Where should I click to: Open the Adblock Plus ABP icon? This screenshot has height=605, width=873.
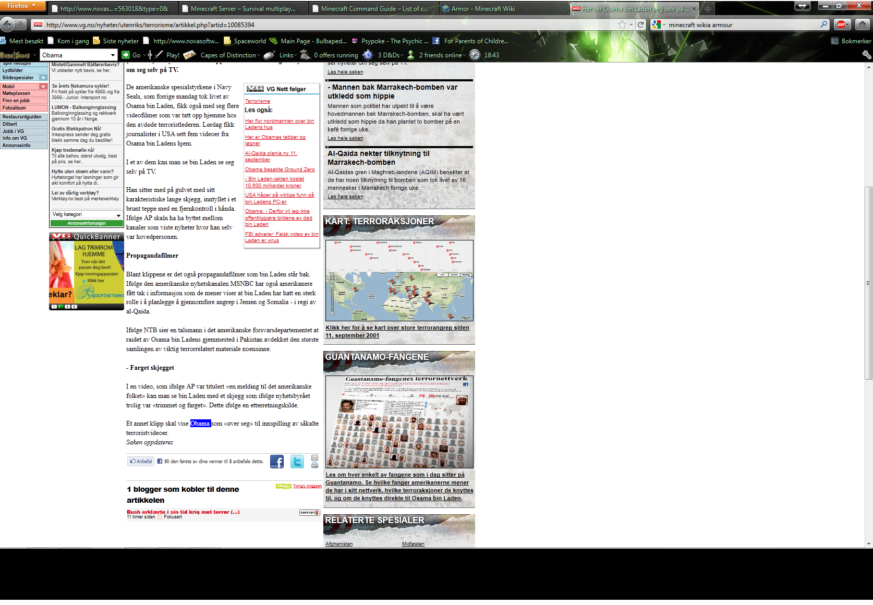click(841, 25)
